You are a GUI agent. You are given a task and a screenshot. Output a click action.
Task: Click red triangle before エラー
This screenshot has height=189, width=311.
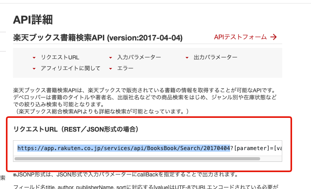click(x=110, y=69)
